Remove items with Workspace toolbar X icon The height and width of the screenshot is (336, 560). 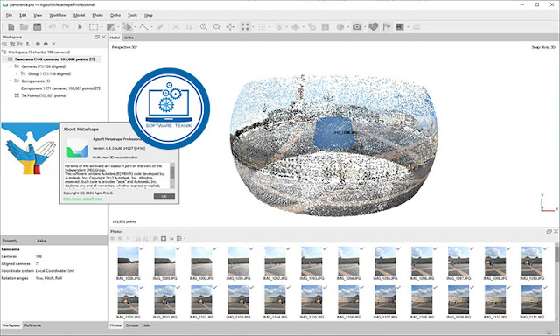(x=53, y=44)
